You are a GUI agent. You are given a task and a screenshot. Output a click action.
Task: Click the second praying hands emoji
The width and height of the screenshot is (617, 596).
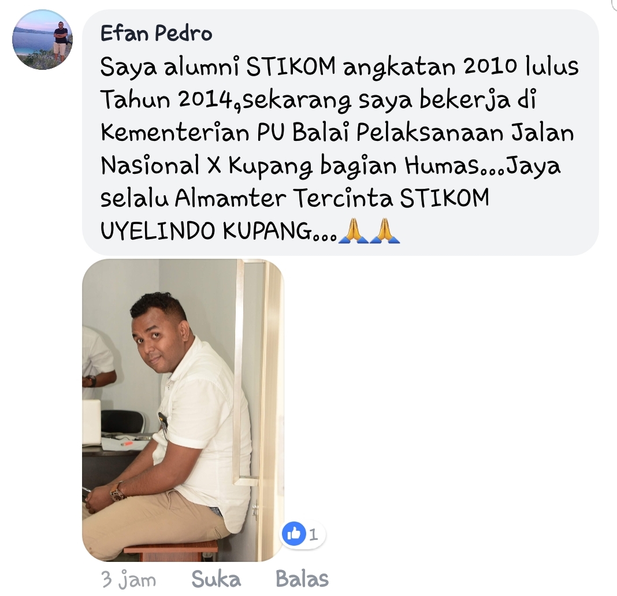[385, 231]
